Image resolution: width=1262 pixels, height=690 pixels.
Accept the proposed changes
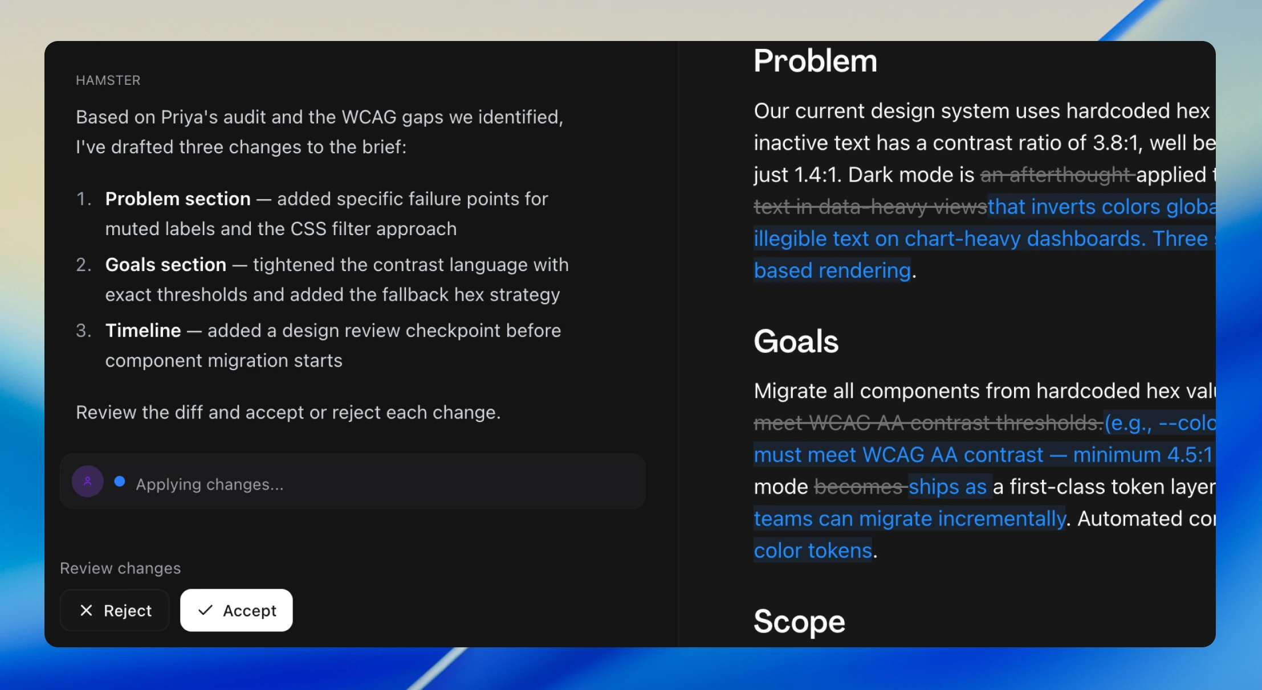237,610
